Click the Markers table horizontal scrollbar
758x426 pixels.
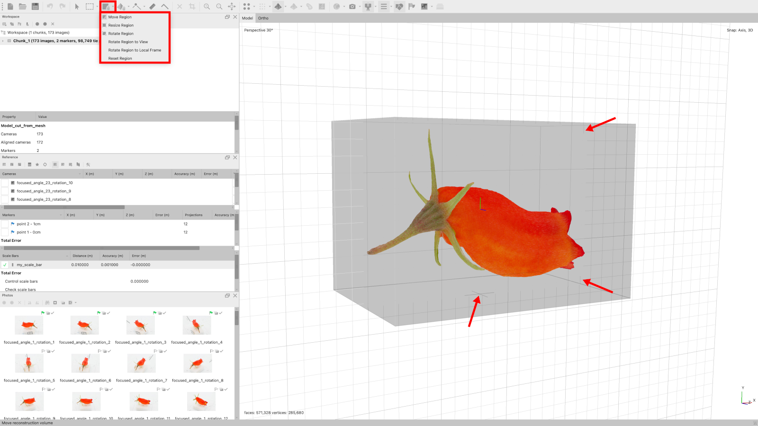[101, 248]
